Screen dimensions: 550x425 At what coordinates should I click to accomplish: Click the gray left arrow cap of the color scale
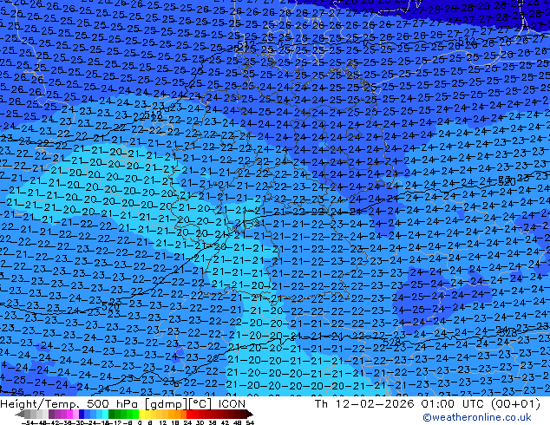point(20,415)
